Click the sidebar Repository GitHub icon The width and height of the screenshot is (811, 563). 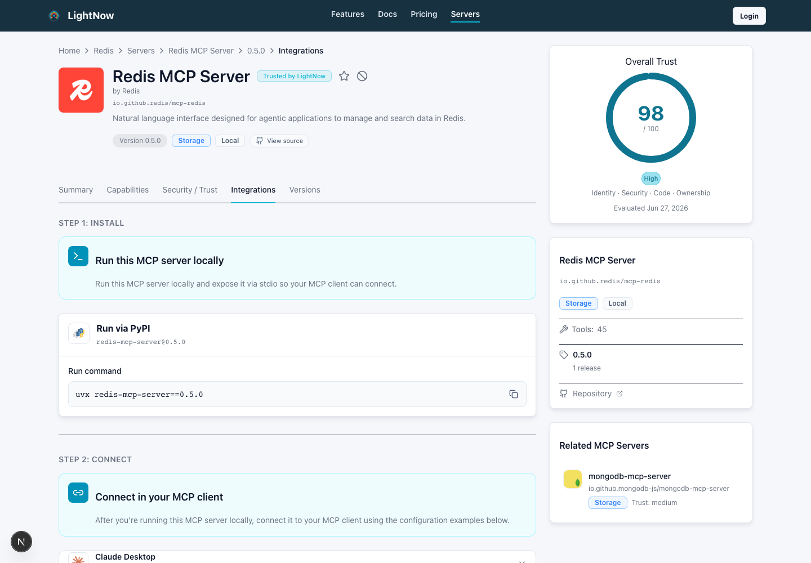click(564, 394)
